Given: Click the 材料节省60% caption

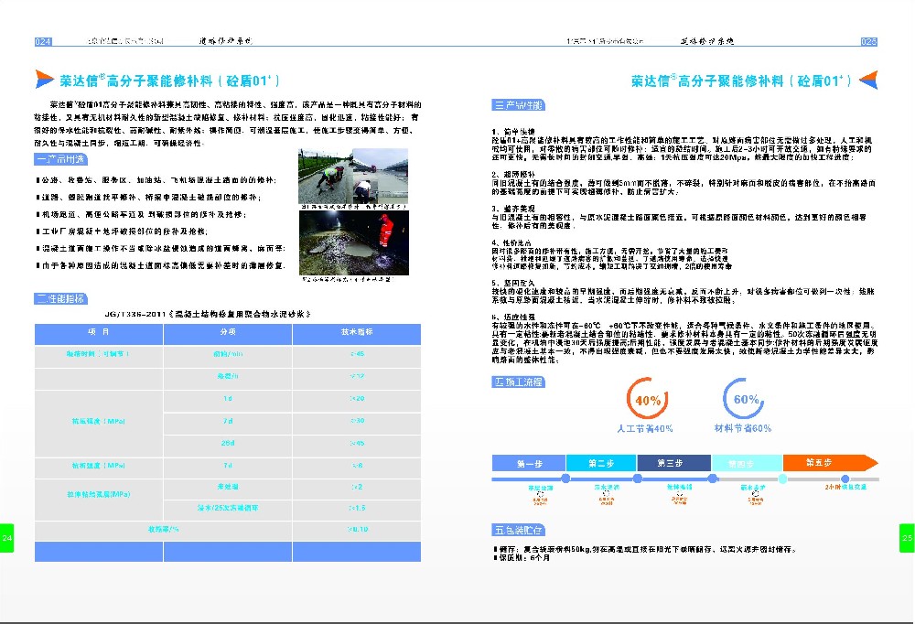Looking at the screenshot, I should click(x=743, y=428).
